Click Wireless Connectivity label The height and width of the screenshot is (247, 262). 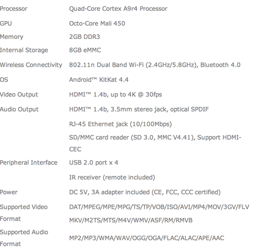coord(31,65)
